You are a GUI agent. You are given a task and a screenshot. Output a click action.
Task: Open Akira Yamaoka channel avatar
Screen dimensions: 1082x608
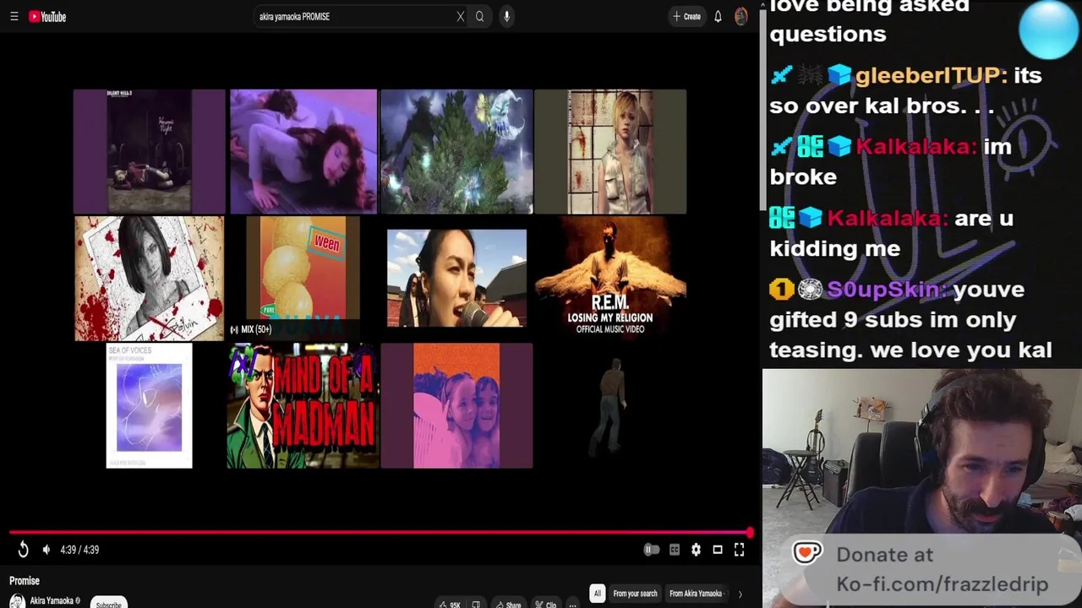click(x=17, y=601)
